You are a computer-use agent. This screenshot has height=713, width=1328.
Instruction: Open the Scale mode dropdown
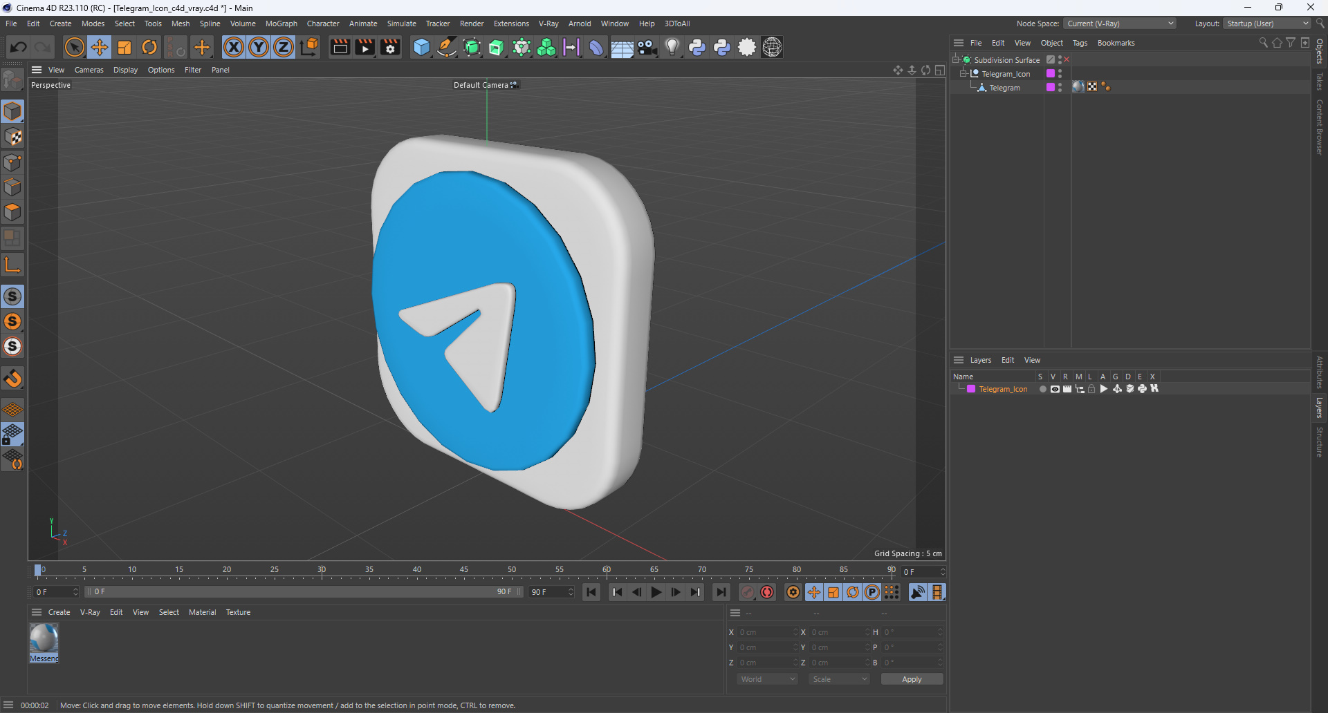pos(839,679)
